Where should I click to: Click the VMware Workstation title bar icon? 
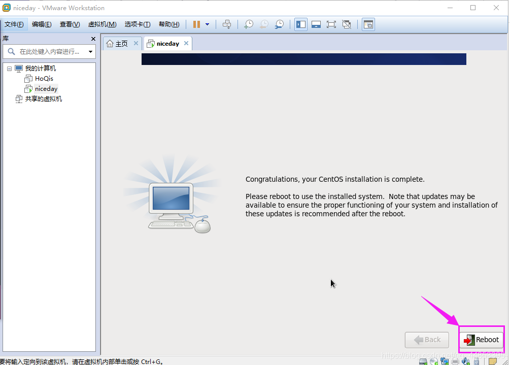click(6, 8)
